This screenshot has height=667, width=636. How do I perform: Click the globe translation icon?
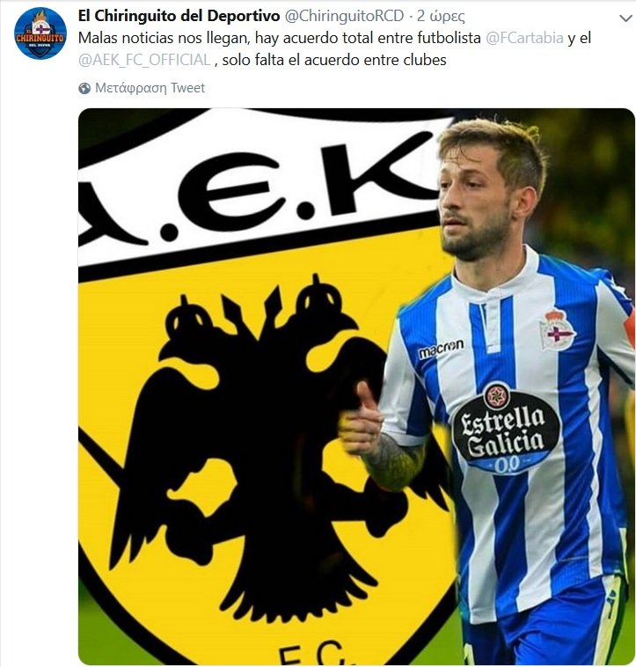(x=84, y=88)
